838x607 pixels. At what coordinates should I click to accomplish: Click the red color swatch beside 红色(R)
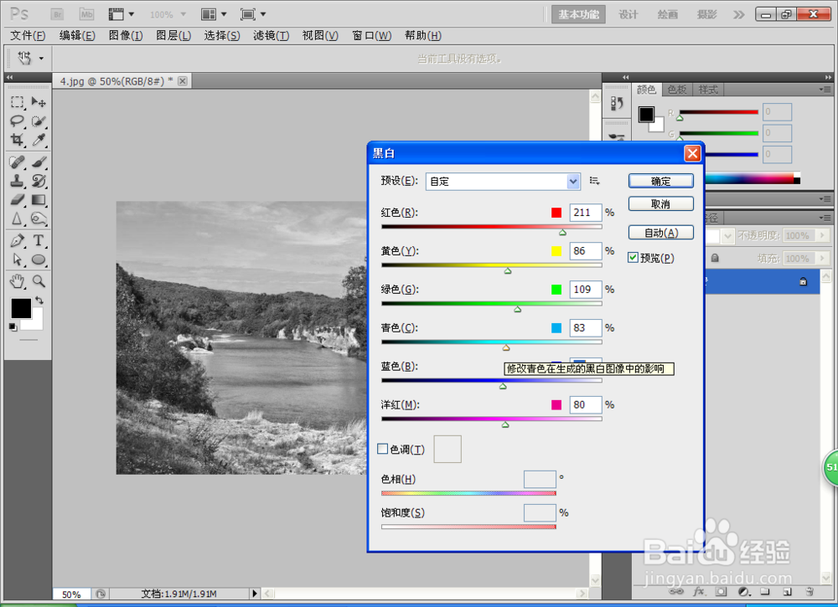(556, 213)
